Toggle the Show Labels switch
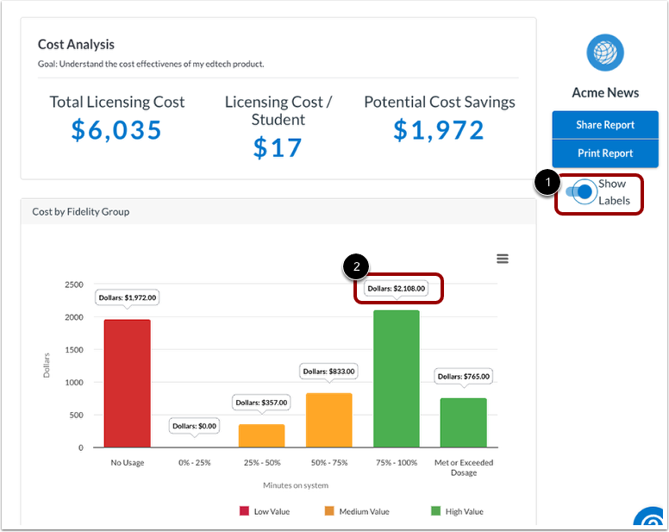The image size is (669, 532). pos(581,192)
